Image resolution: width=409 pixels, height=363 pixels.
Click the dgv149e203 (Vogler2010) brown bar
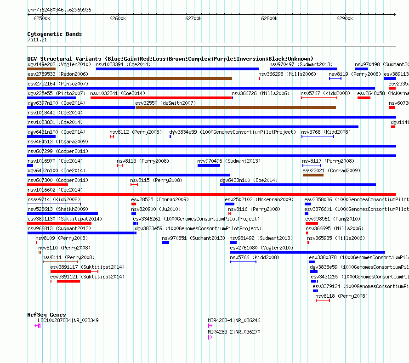coord(41,69)
